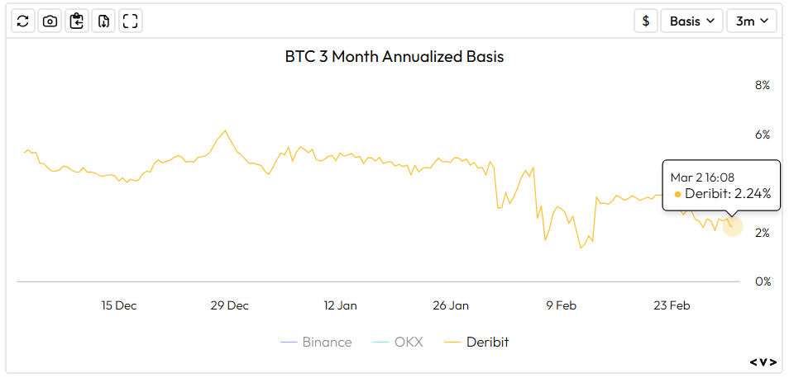Click the 26 Jan x-axis date label

coord(451,305)
